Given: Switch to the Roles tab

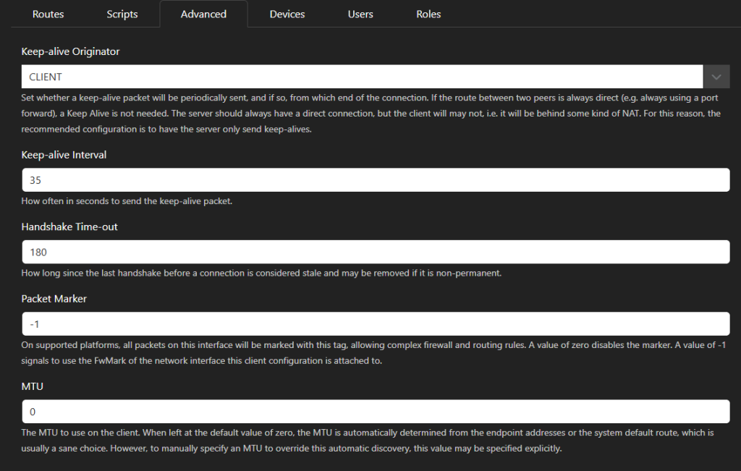Looking at the screenshot, I should pyautogui.click(x=428, y=14).
